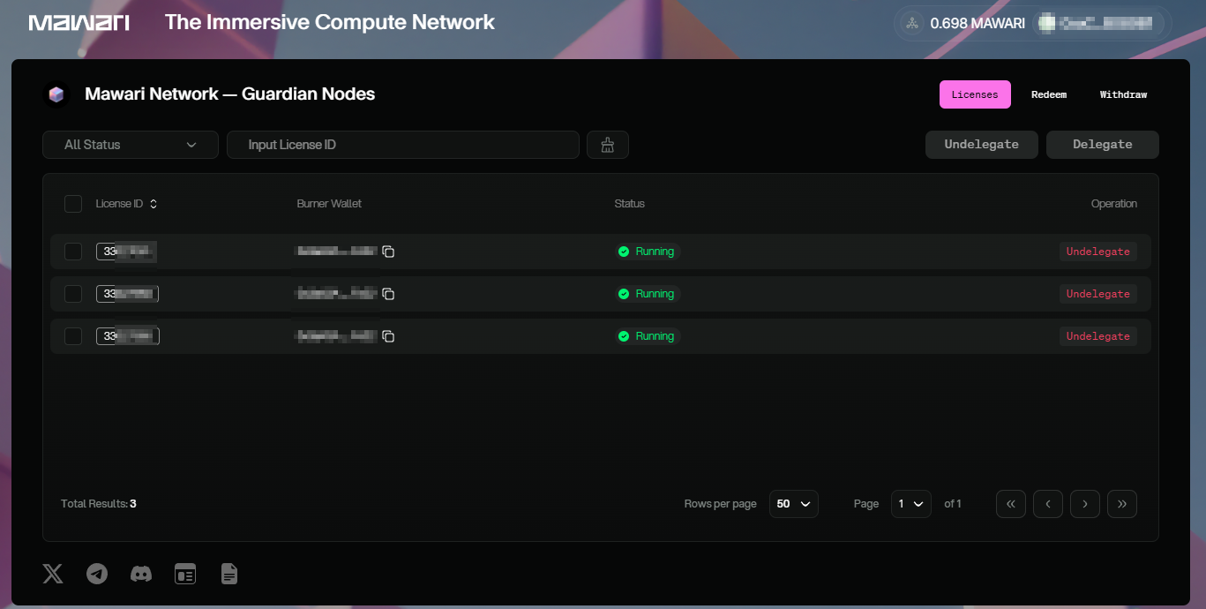Open the Rows per page dropdown showing 50
This screenshot has width=1206, height=609.
coord(794,504)
